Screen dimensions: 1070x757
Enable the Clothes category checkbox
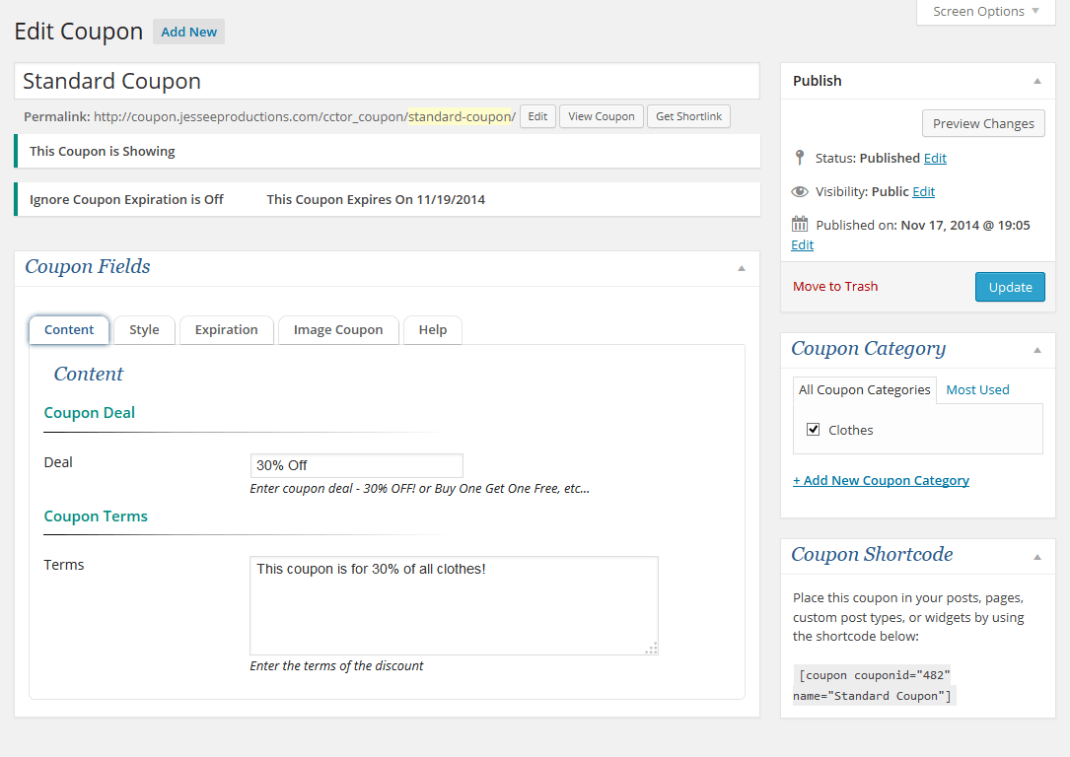point(813,429)
